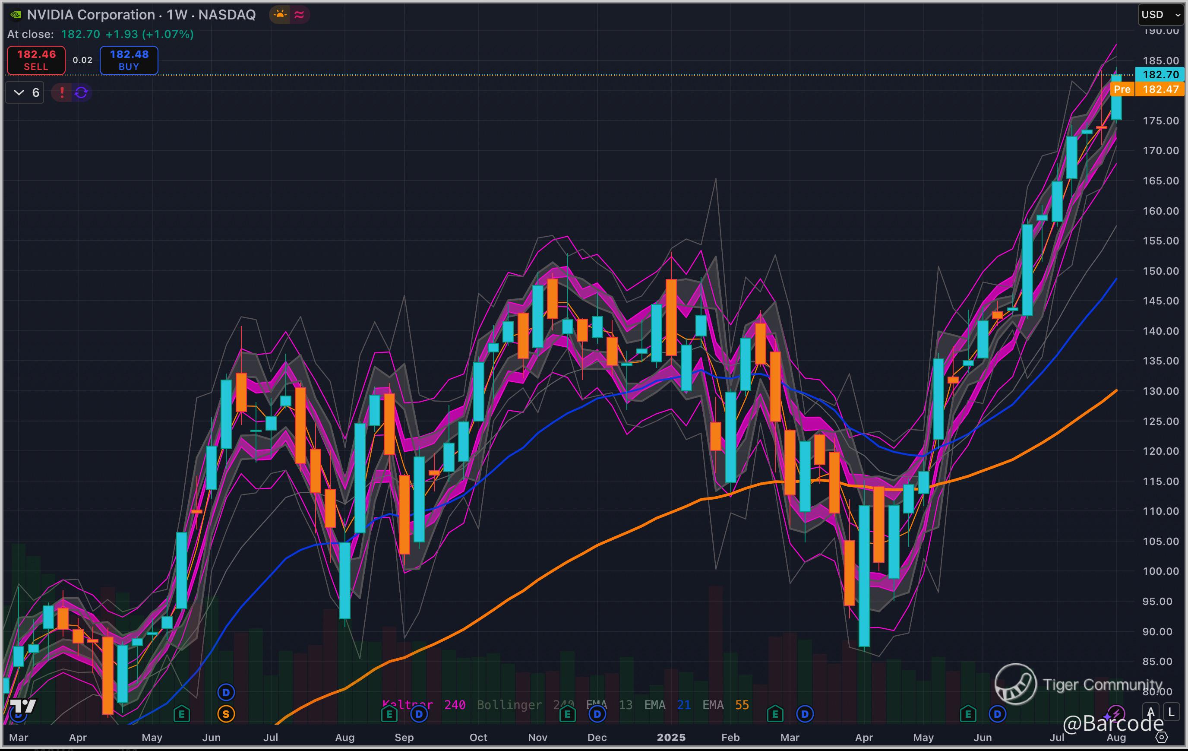The width and height of the screenshot is (1188, 751).
Task: Open the hexagon chart settings icon
Action: pyautogui.click(x=1161, y=737)
